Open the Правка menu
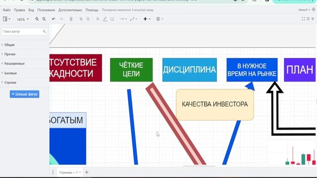The width and height of the screenshot is (317, 178). pyautogui.click(x=19, y=10)
